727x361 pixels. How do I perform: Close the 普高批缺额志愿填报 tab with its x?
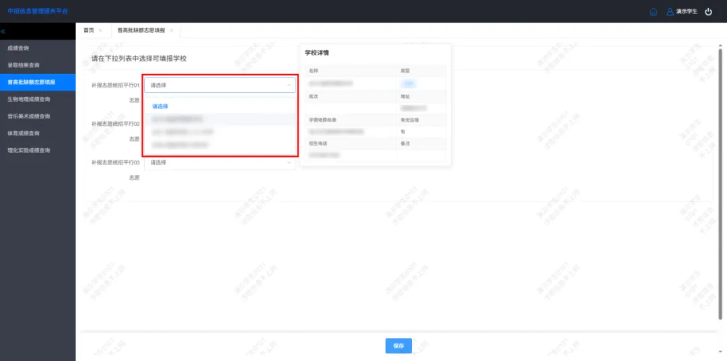tap(172, 30)
